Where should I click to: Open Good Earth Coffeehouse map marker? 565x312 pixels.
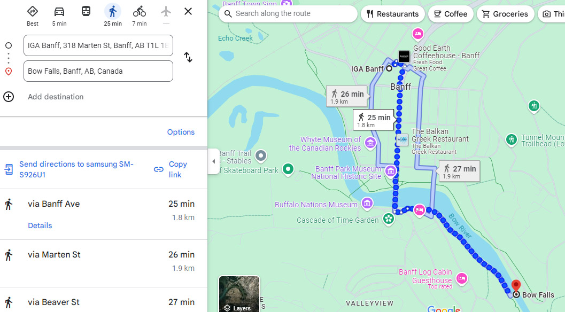(x=404, y=57)
